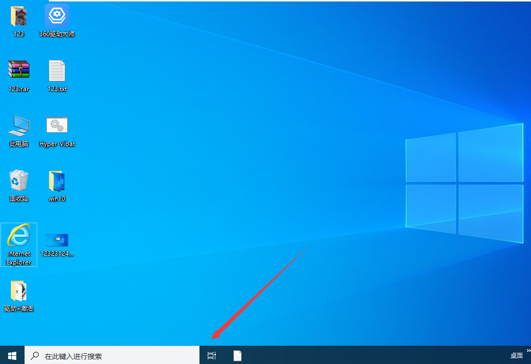This screenshot has width=531, height=364.
Task: Expand the 桌面 toolbar chevron
Action: (528, 350)
